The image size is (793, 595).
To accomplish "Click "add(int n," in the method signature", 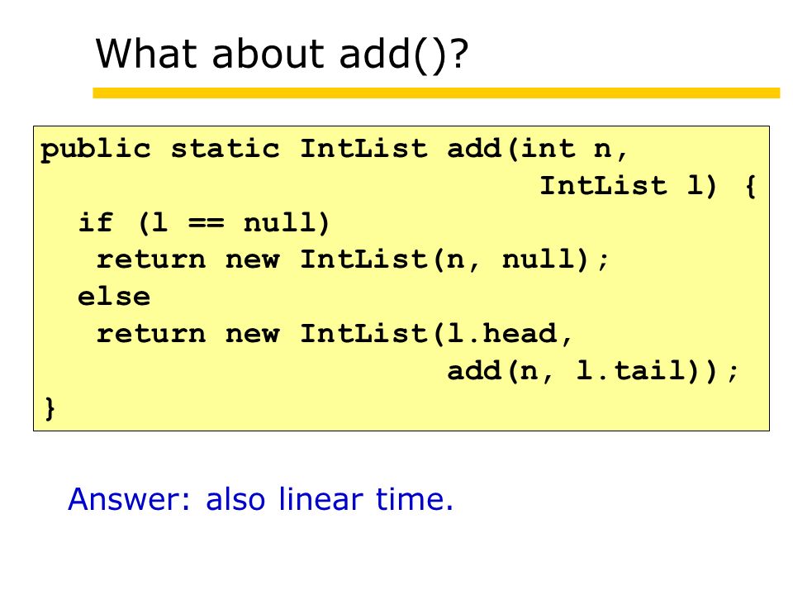I will pos(537,150).
